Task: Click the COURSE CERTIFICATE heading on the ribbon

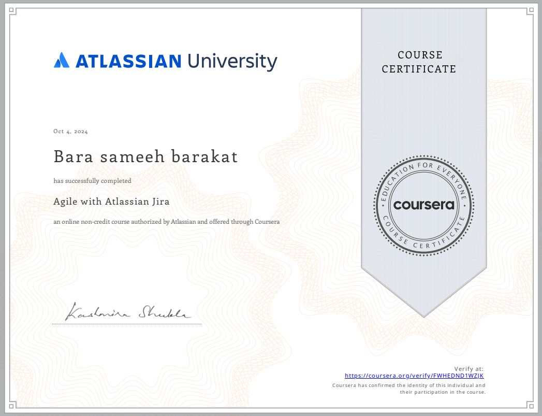Action: click(x=419, y=62)
